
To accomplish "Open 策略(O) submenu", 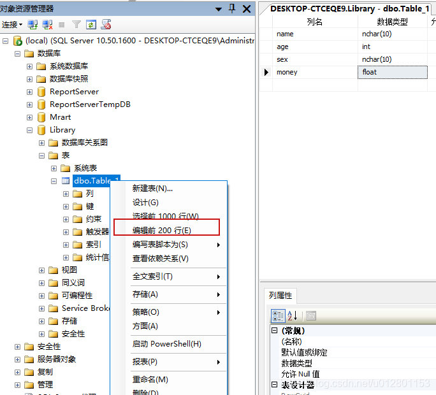I will point(169,312).
